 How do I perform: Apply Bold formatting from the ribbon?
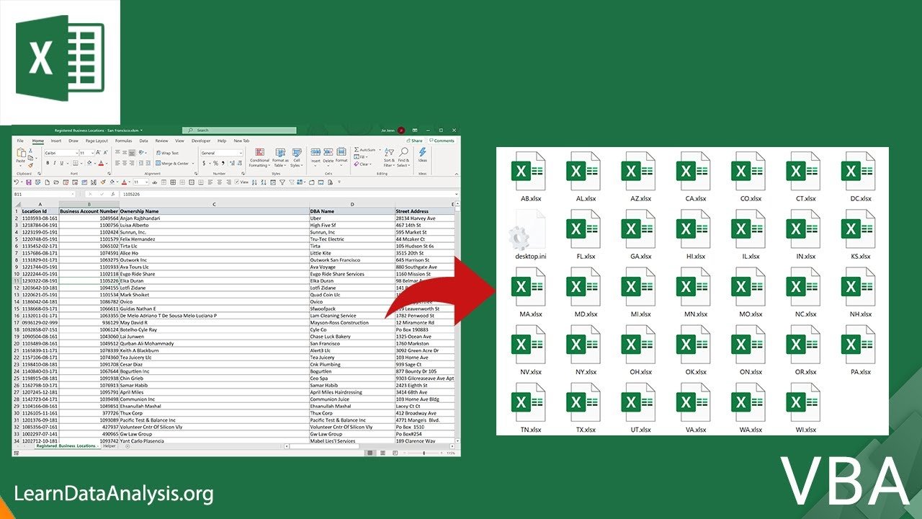tap(47, 163)
